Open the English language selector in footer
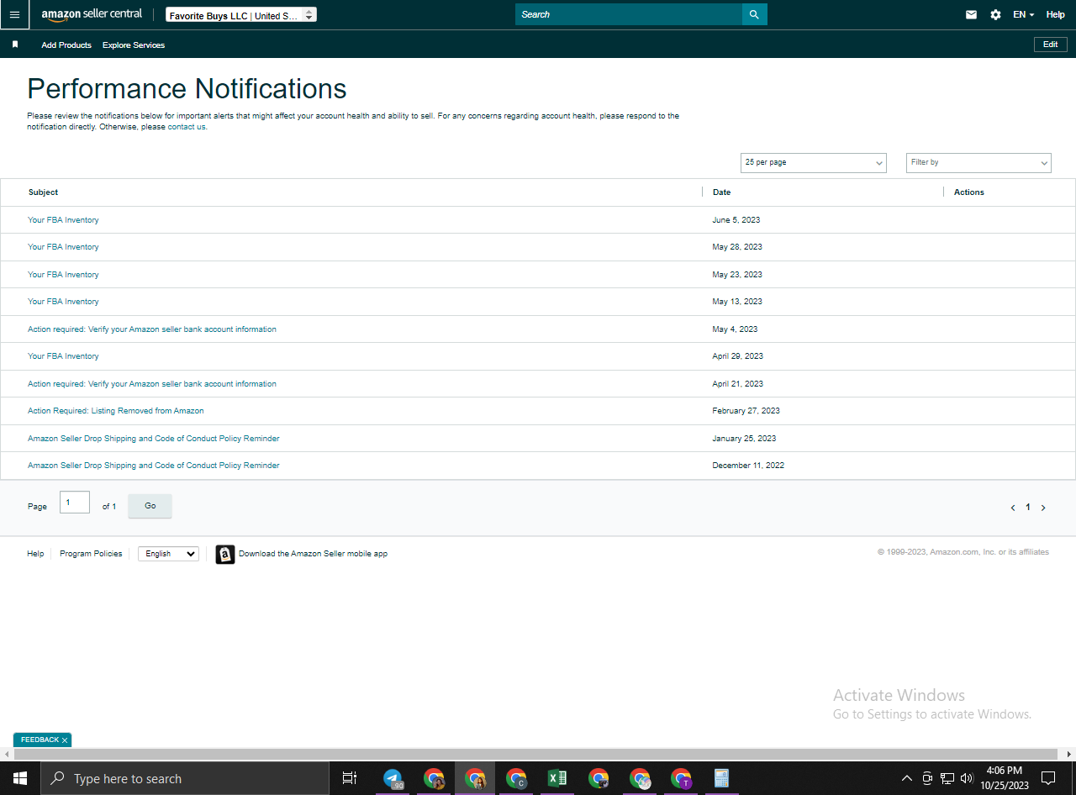Screen dimensions: 1076x795 pyautogui.click(x=168, y=554)
